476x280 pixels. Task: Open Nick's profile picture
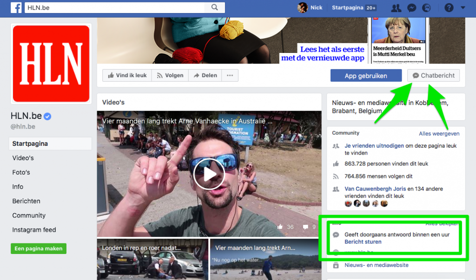302,7
